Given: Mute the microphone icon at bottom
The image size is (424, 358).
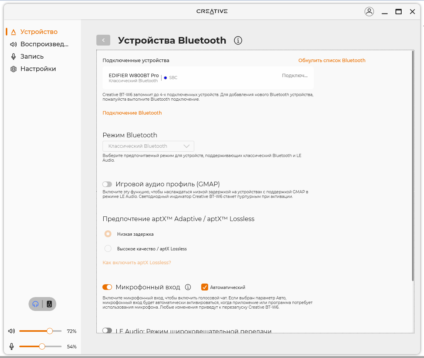Looking at the screenshot, I should pyautogui.click(x=11, y=346).
